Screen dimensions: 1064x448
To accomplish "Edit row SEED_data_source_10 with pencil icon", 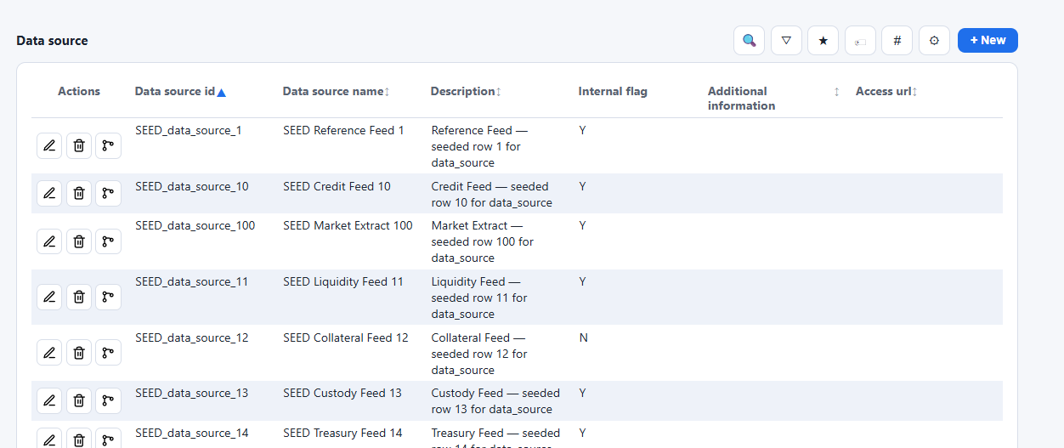I will pos(49,194).
